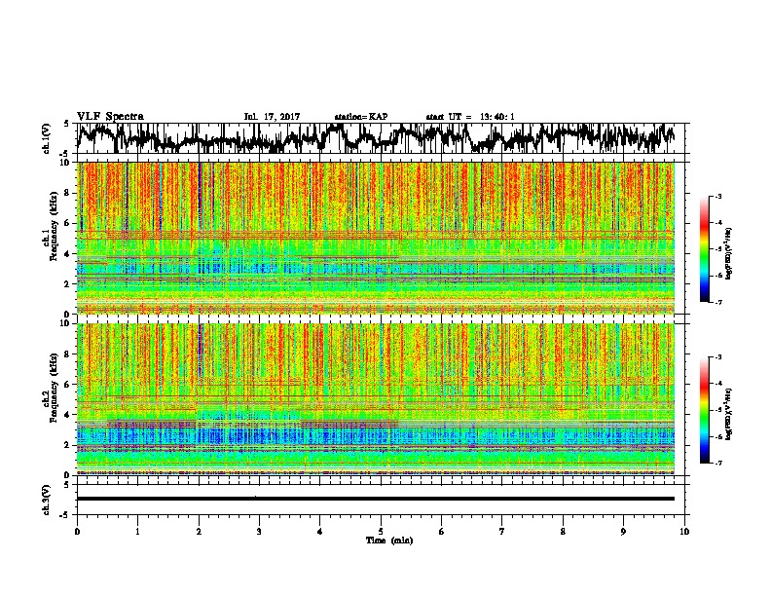
Task: Click the time axis tick label '3'
Action: pyautogui.click(x=259, y=532)
